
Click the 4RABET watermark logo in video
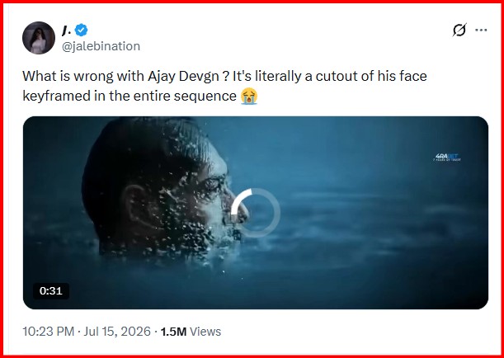point(447,158)
